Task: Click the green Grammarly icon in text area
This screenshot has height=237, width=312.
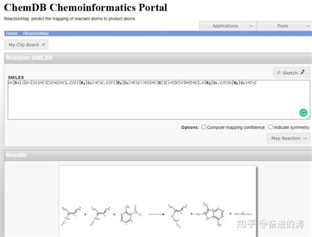Action: [x=303, y=113]
